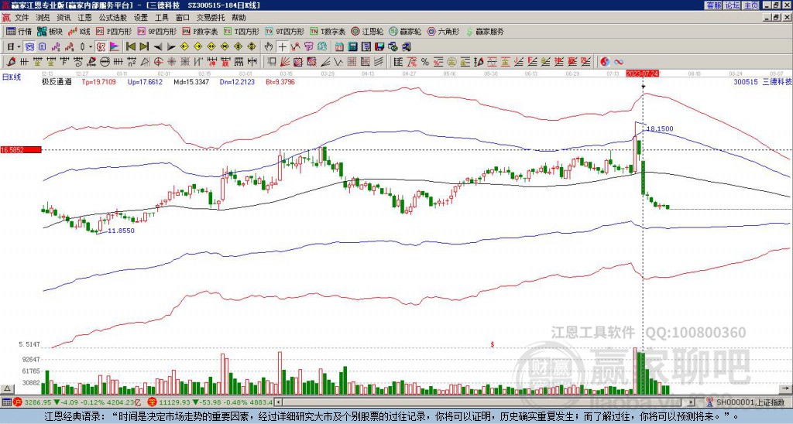Open the P四方形 tool
This screenshot has height=424, width=793.
point(115,31)
